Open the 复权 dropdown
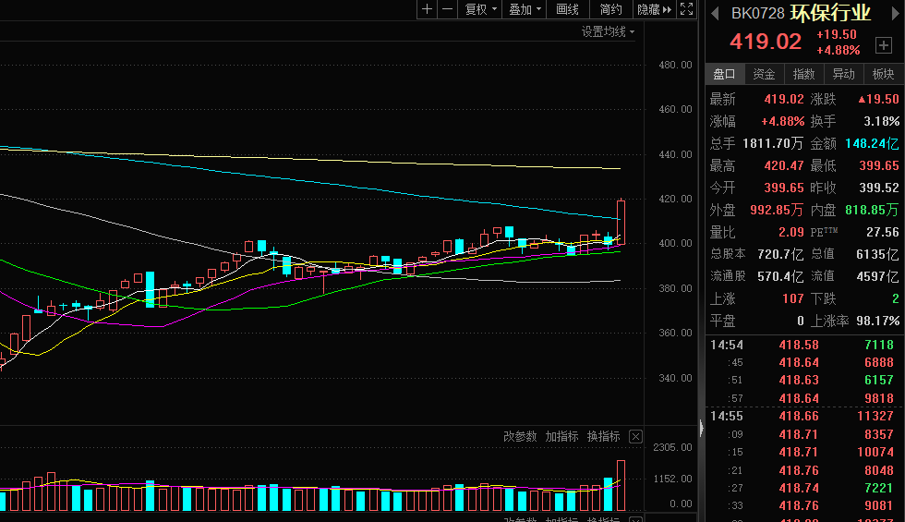 pos(480,9)
